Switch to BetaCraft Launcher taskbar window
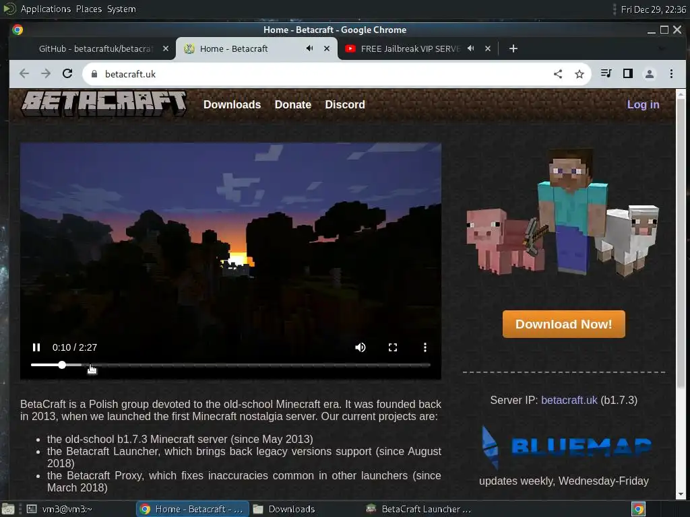This screenshot has height=517, width=690. [419, 509]
